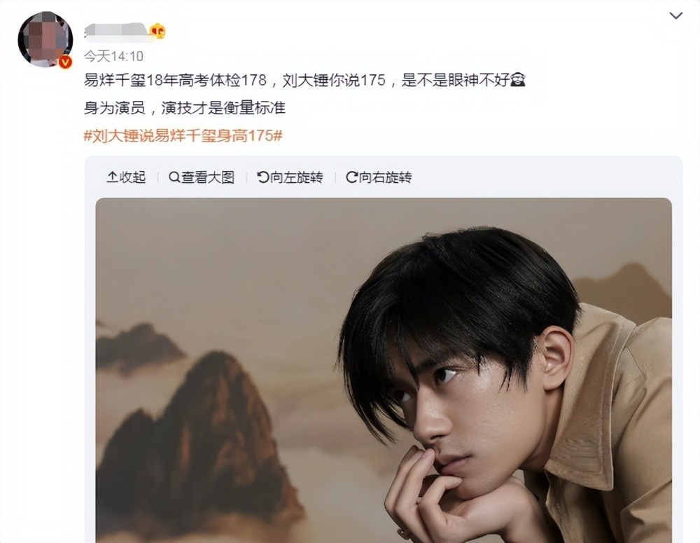
Task: Collapse the image with 收起
Action: (x=126, y=177)
